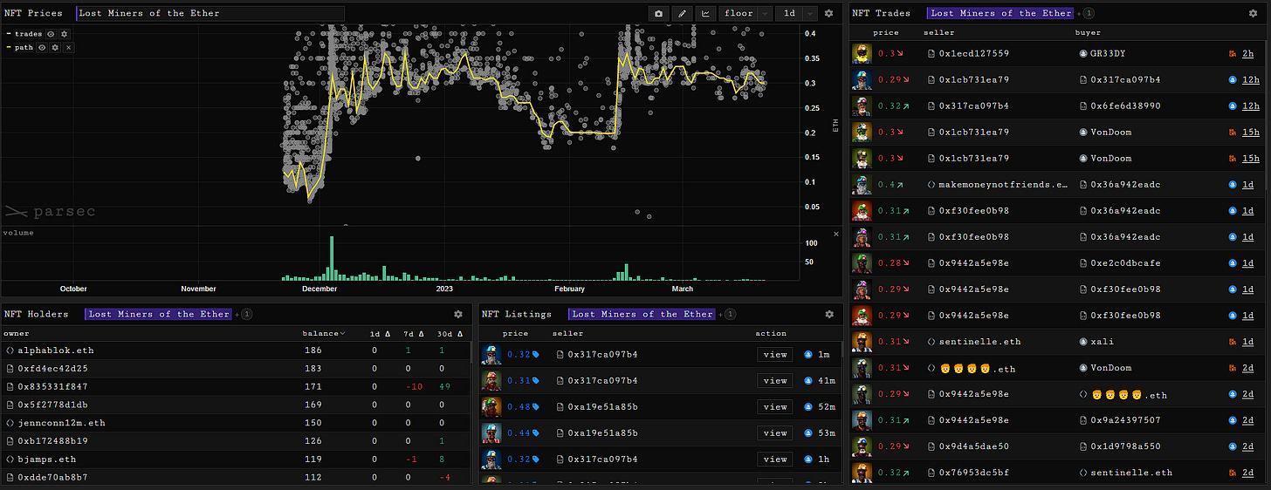Click buyer xali in NFT Trades

(1102, 341)
